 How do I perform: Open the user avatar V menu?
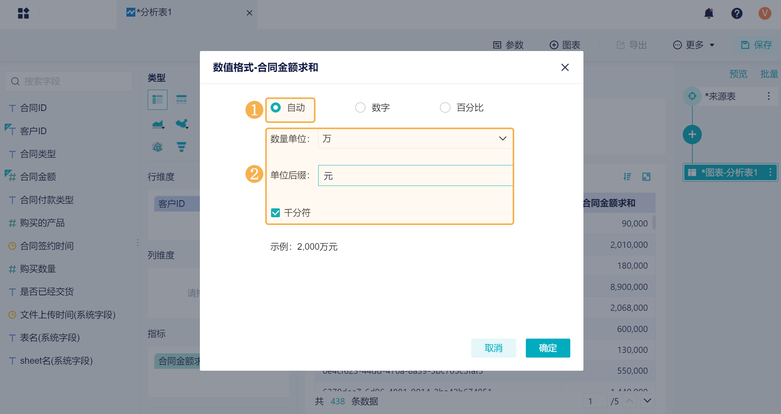click(x=765, y=14)
